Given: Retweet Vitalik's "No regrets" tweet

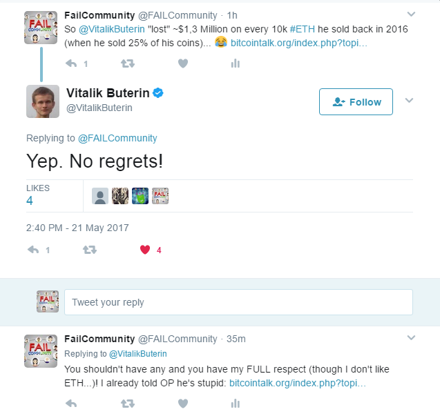Looking at the screenshot, I should (90, 250).
